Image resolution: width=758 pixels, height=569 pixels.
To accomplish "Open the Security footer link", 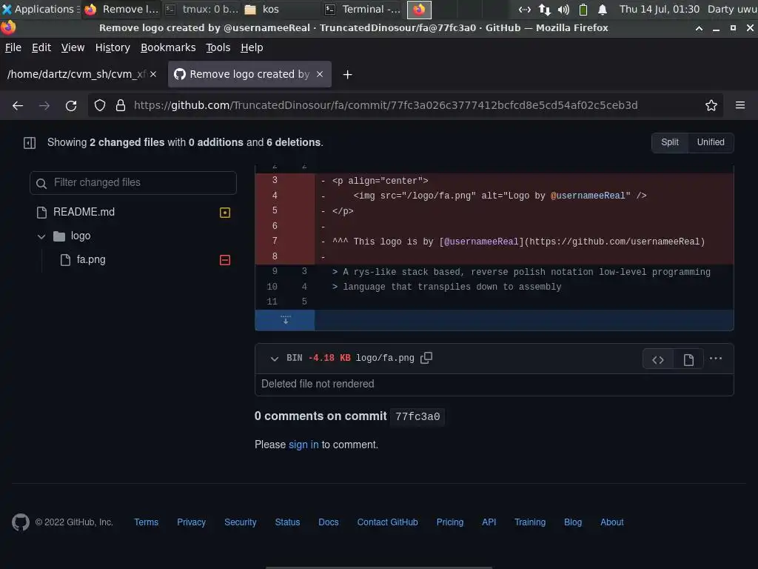I will point(241,522).
